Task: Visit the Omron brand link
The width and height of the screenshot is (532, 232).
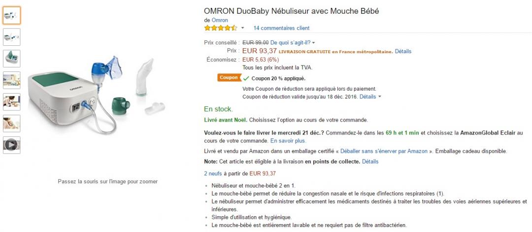Action: click(220, 20)
